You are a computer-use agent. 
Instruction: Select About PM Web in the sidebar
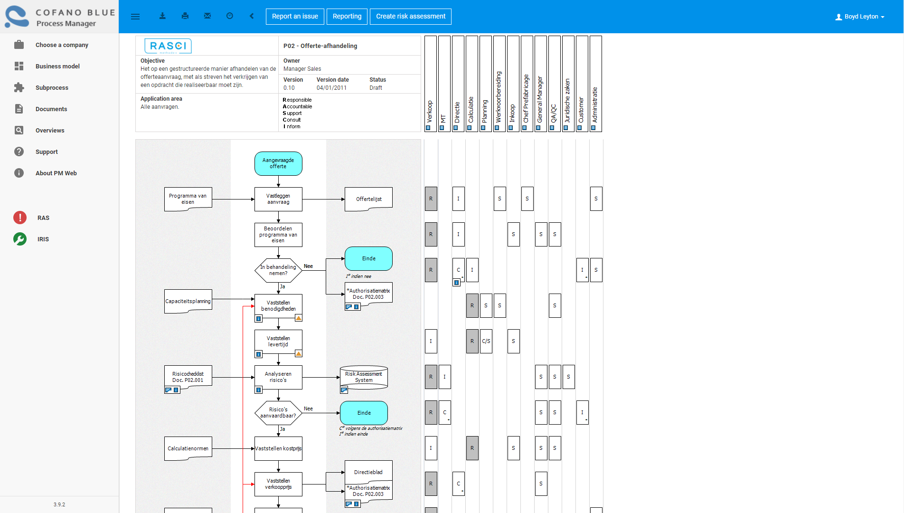click(56, 173)
